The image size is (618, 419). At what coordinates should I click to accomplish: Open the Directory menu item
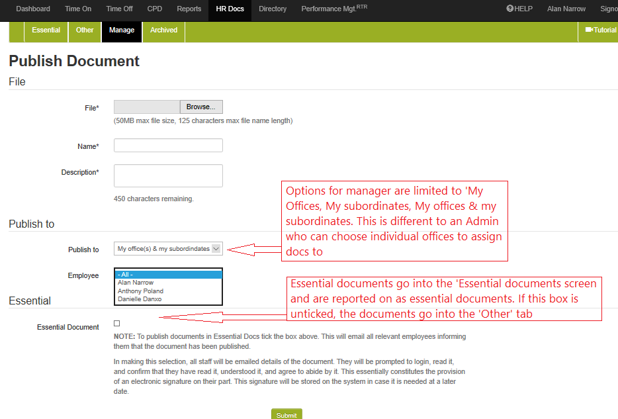[273, 9]
